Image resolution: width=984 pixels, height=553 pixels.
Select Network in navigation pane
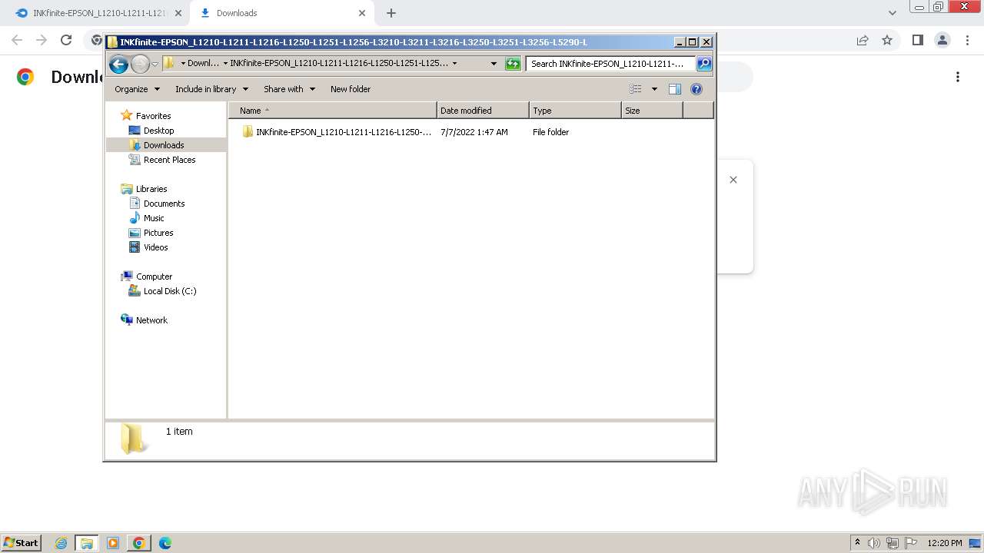(x=151, y=320)
